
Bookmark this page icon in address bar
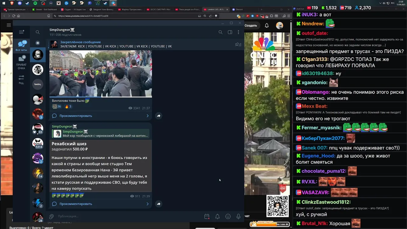pyautogui.click(x=49, y=16)
